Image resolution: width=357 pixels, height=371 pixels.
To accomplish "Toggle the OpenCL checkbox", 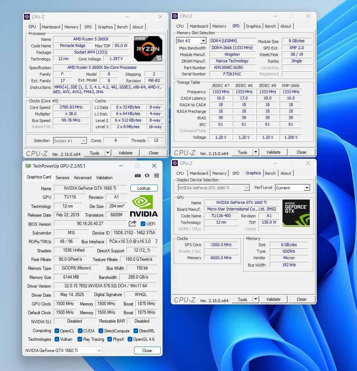I will 57,331.
